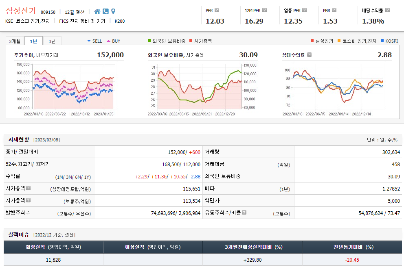Click the date [2023/03/08]

pos(47,140)
